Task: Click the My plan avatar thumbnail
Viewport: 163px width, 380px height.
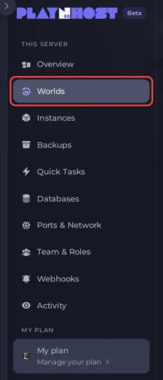Action: [26, 356]
